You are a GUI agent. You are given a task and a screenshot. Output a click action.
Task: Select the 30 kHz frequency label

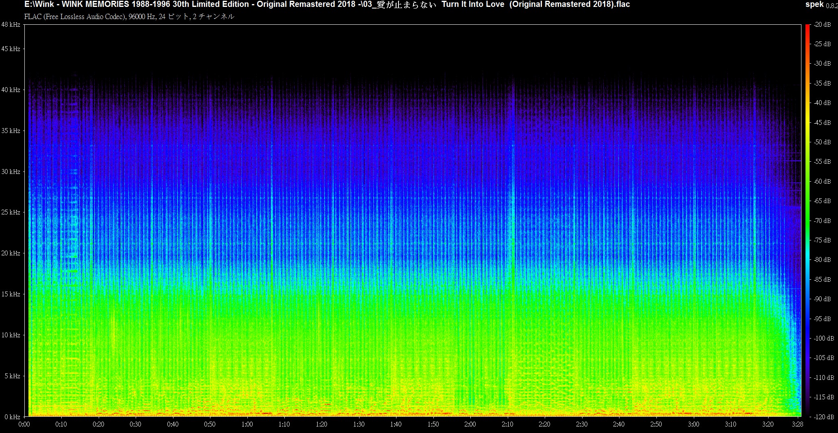tap(11, 171)
